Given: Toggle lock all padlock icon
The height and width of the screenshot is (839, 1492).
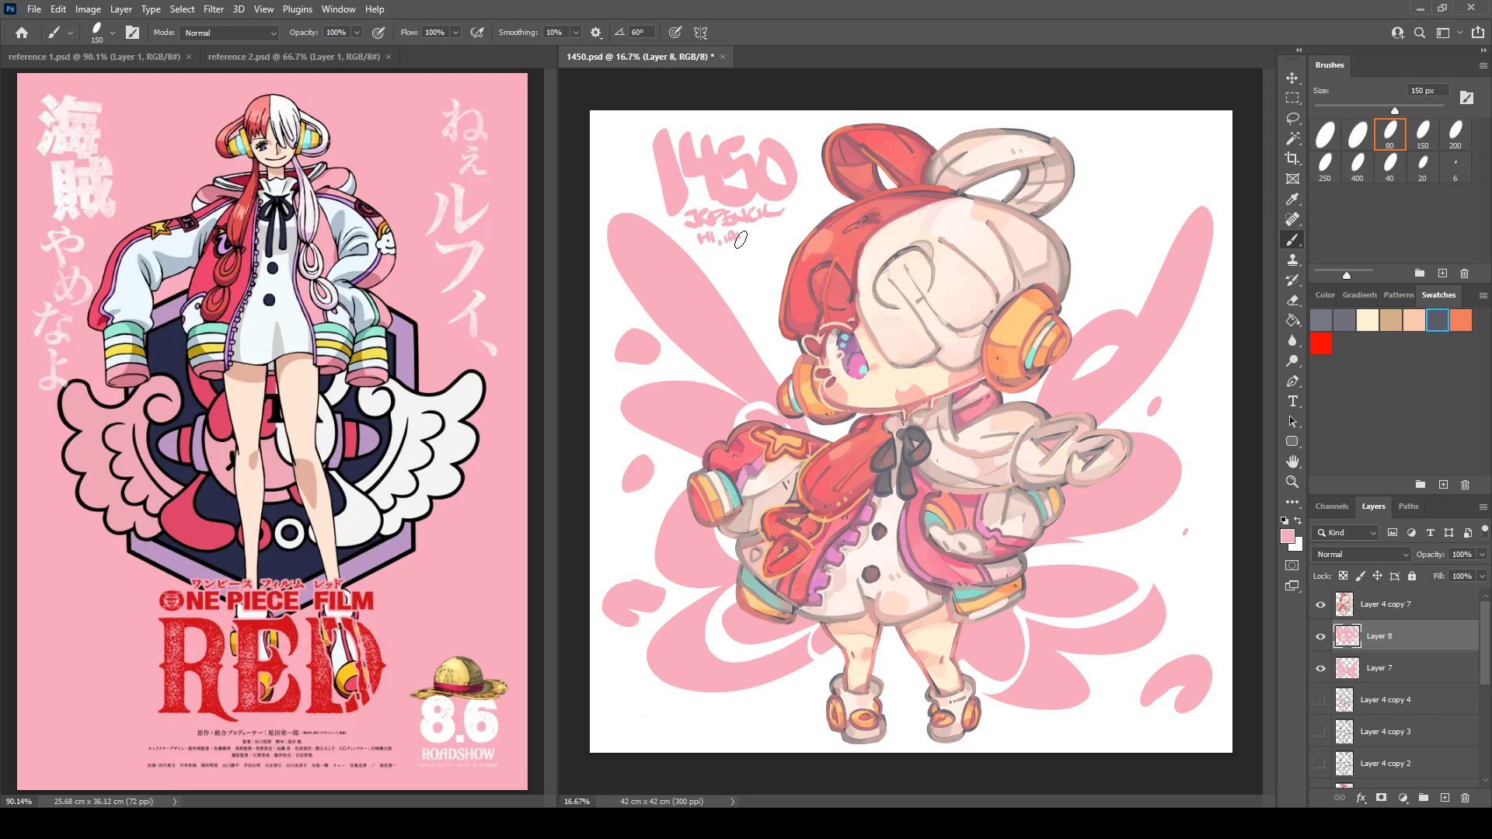Looking at the screenshot, I should (1412, 576).
